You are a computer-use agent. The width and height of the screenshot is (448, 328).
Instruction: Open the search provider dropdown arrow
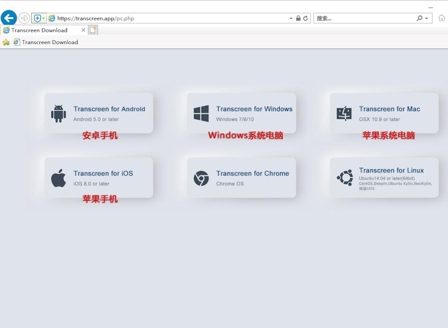click(x=426, y=18)
